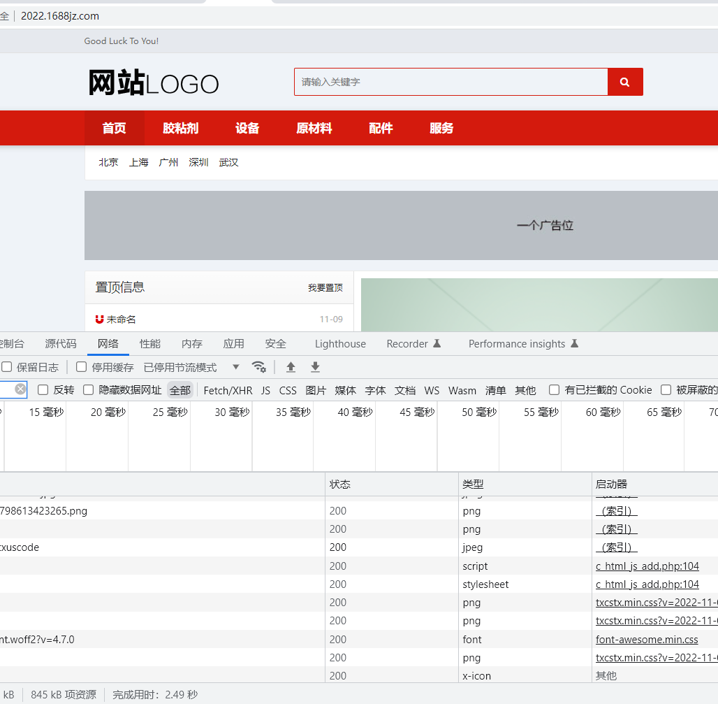Click the flask icon next to Performance insights
The width and height of the screenshot is (718, 704).
[575, 344]
